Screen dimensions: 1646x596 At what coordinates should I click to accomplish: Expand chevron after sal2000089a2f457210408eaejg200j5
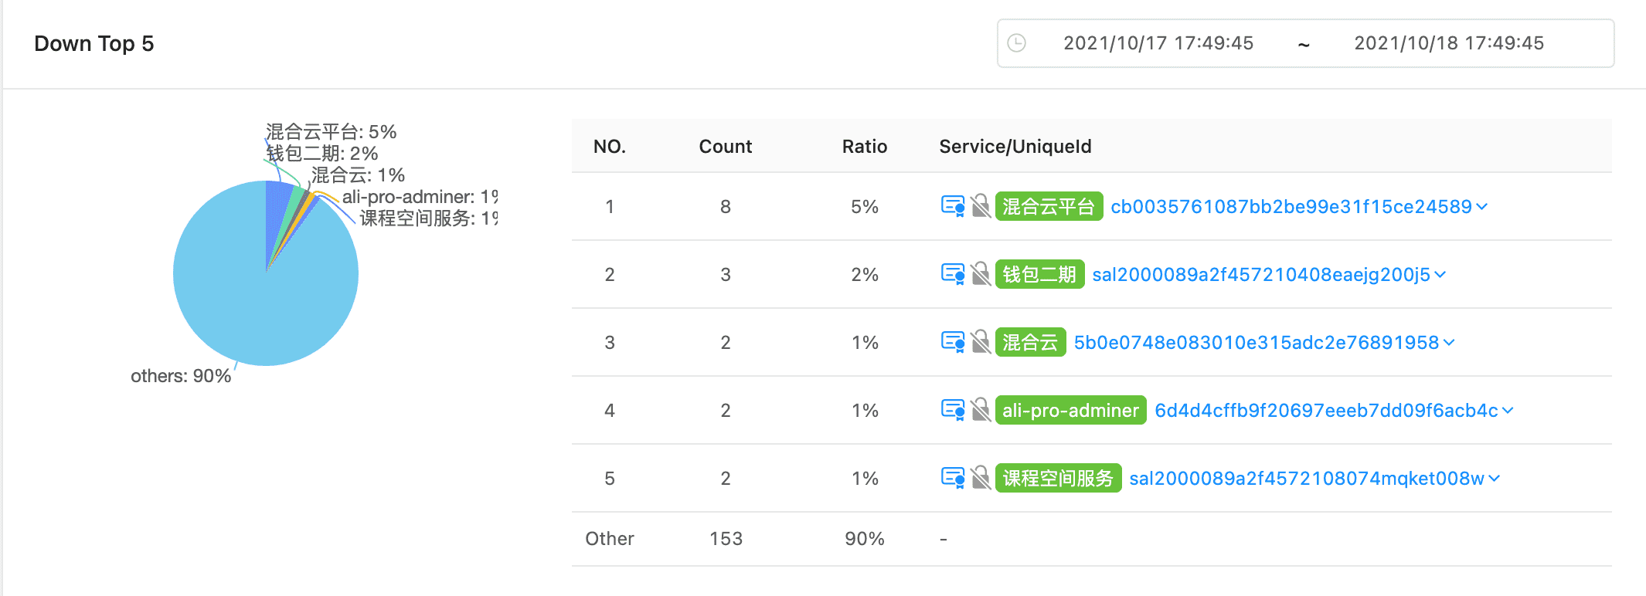tap(1440, 275)
